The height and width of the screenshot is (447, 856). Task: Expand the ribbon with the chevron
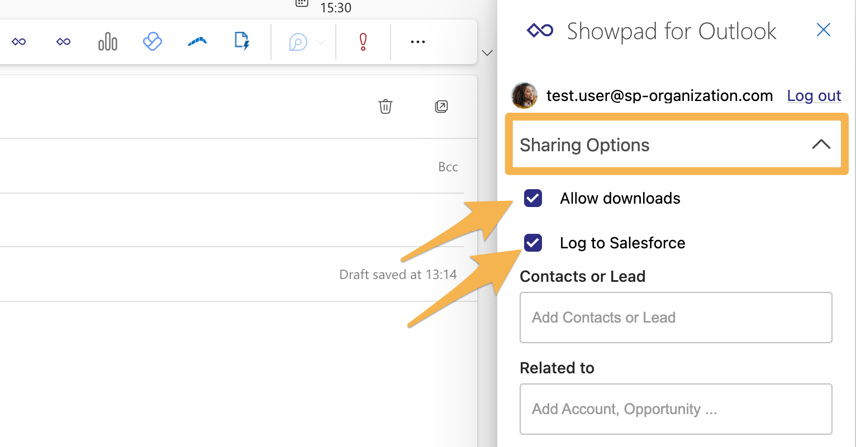487,53
